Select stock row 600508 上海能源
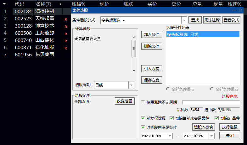The height and width of the screenshot is (145, 247). click(x=36, y=33)
